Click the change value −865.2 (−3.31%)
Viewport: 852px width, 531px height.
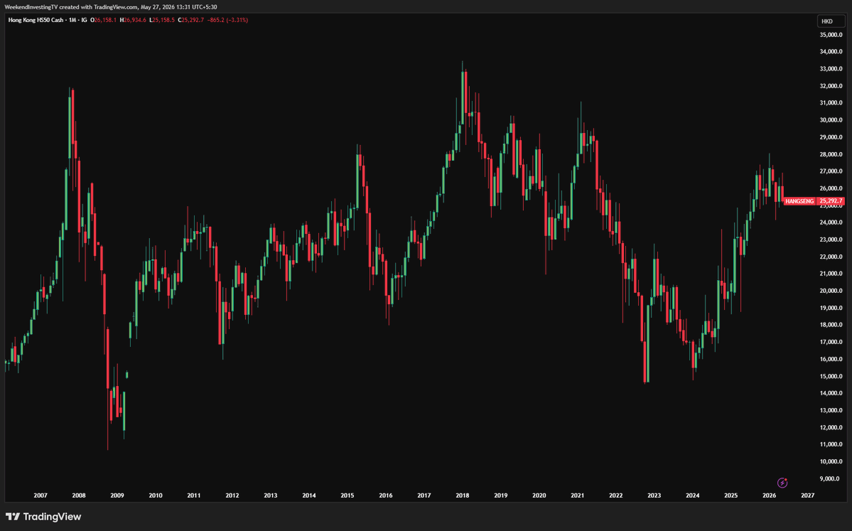tap(227, 20)
